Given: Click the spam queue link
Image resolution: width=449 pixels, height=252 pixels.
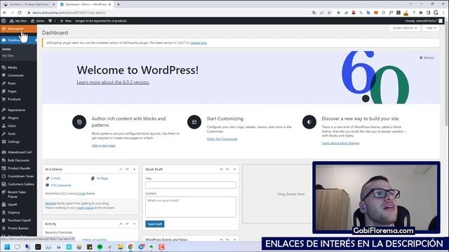Looking at the screenshot, I should coord(86,208).
